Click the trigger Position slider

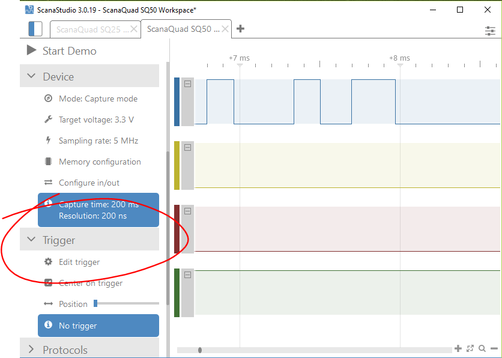click(x=126, y=303)
